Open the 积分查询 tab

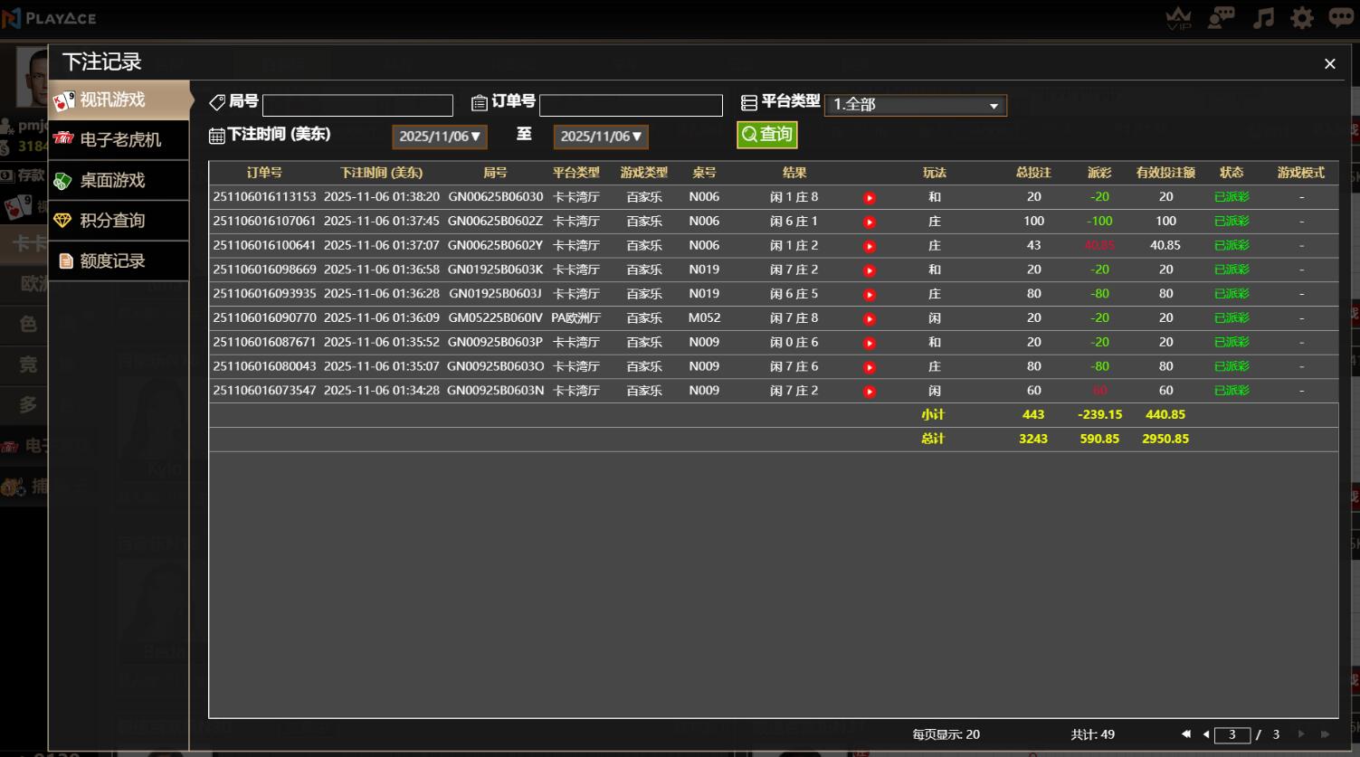(119, 221)
